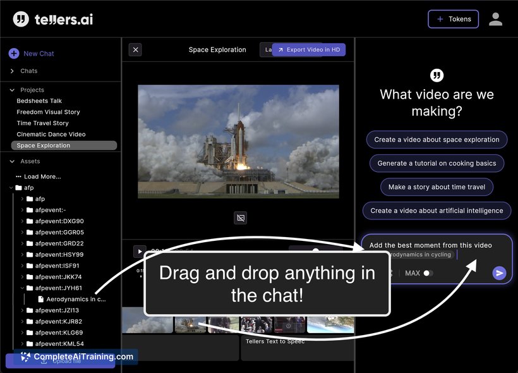518x373 pixels.
Task: Expand the afpevent:JZI13 folder
Action: 22,310
